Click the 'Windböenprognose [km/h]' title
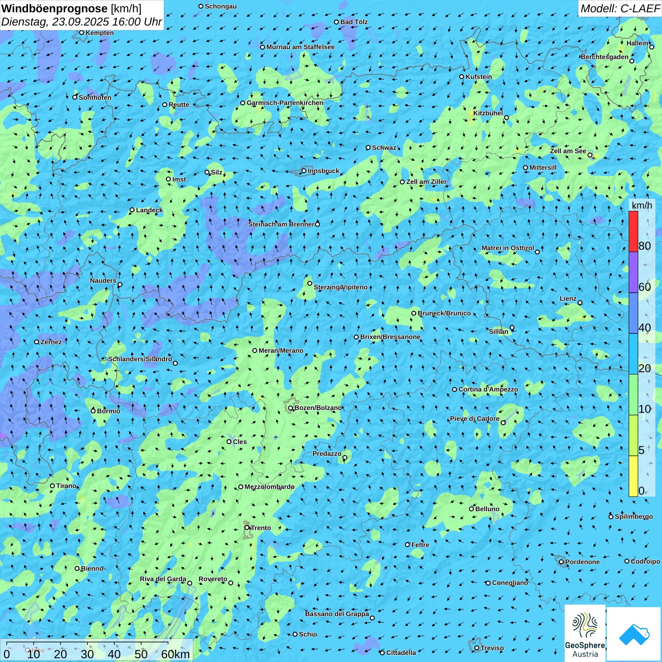662x662 pixels. [71, 8]
